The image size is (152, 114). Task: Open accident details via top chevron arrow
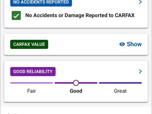coord(140,2)
